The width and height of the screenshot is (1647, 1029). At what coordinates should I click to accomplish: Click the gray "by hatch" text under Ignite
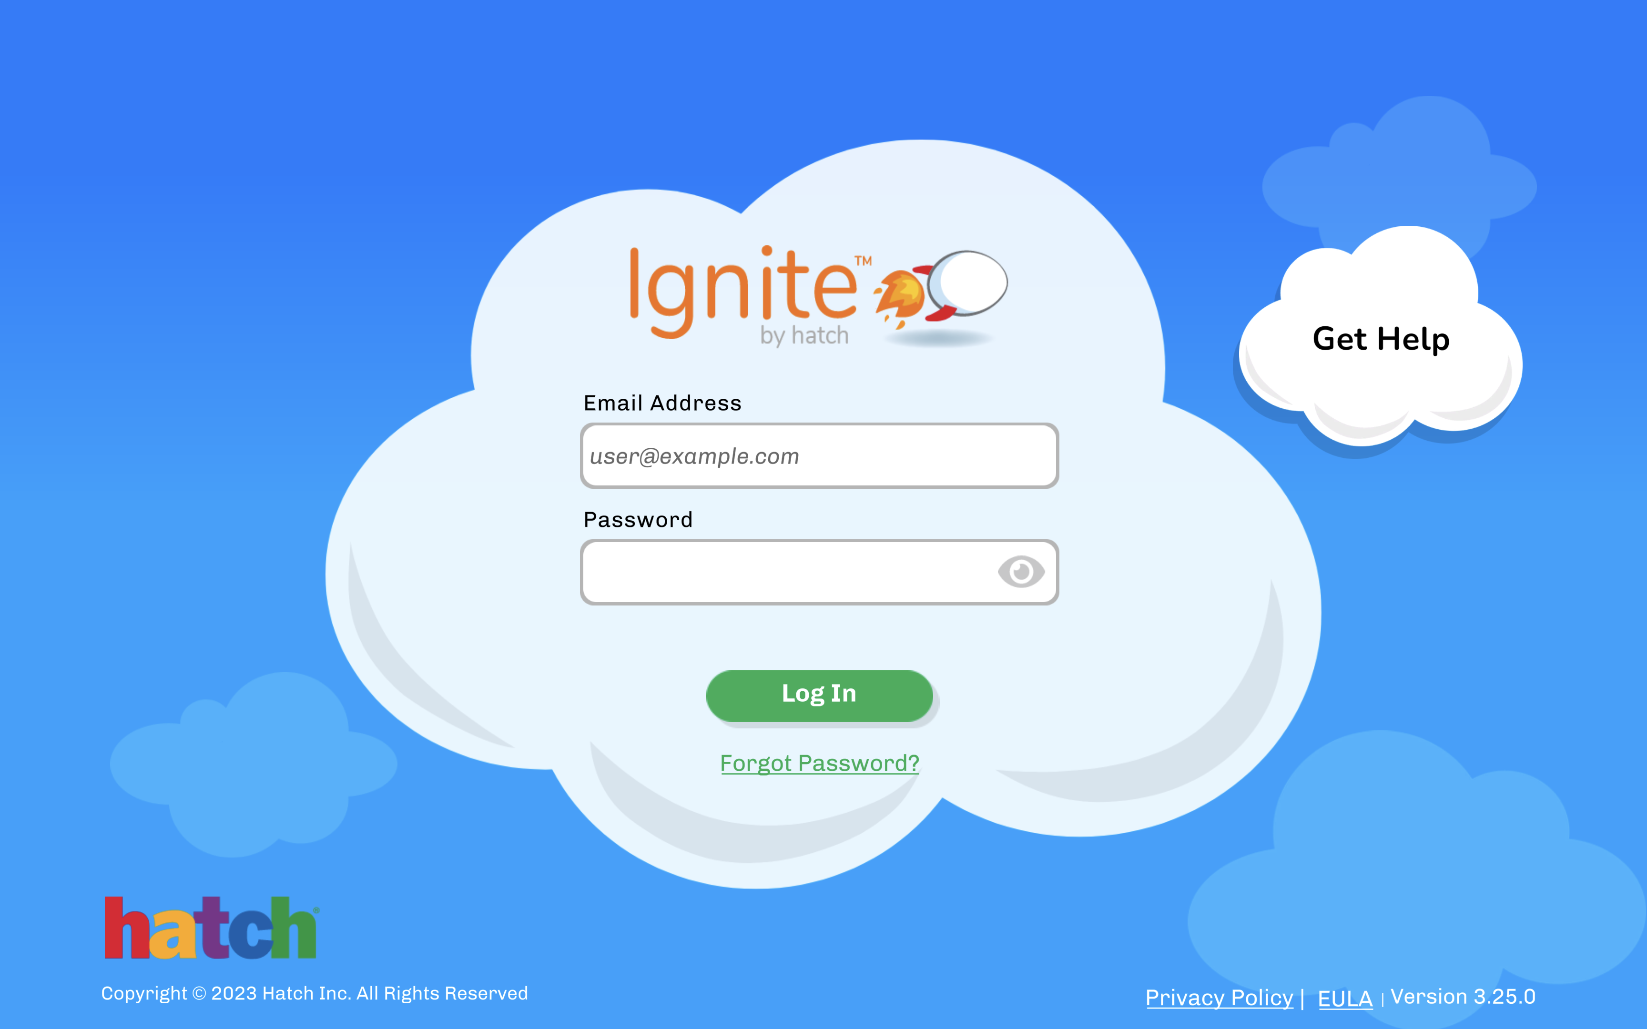(x=804, y=335)
